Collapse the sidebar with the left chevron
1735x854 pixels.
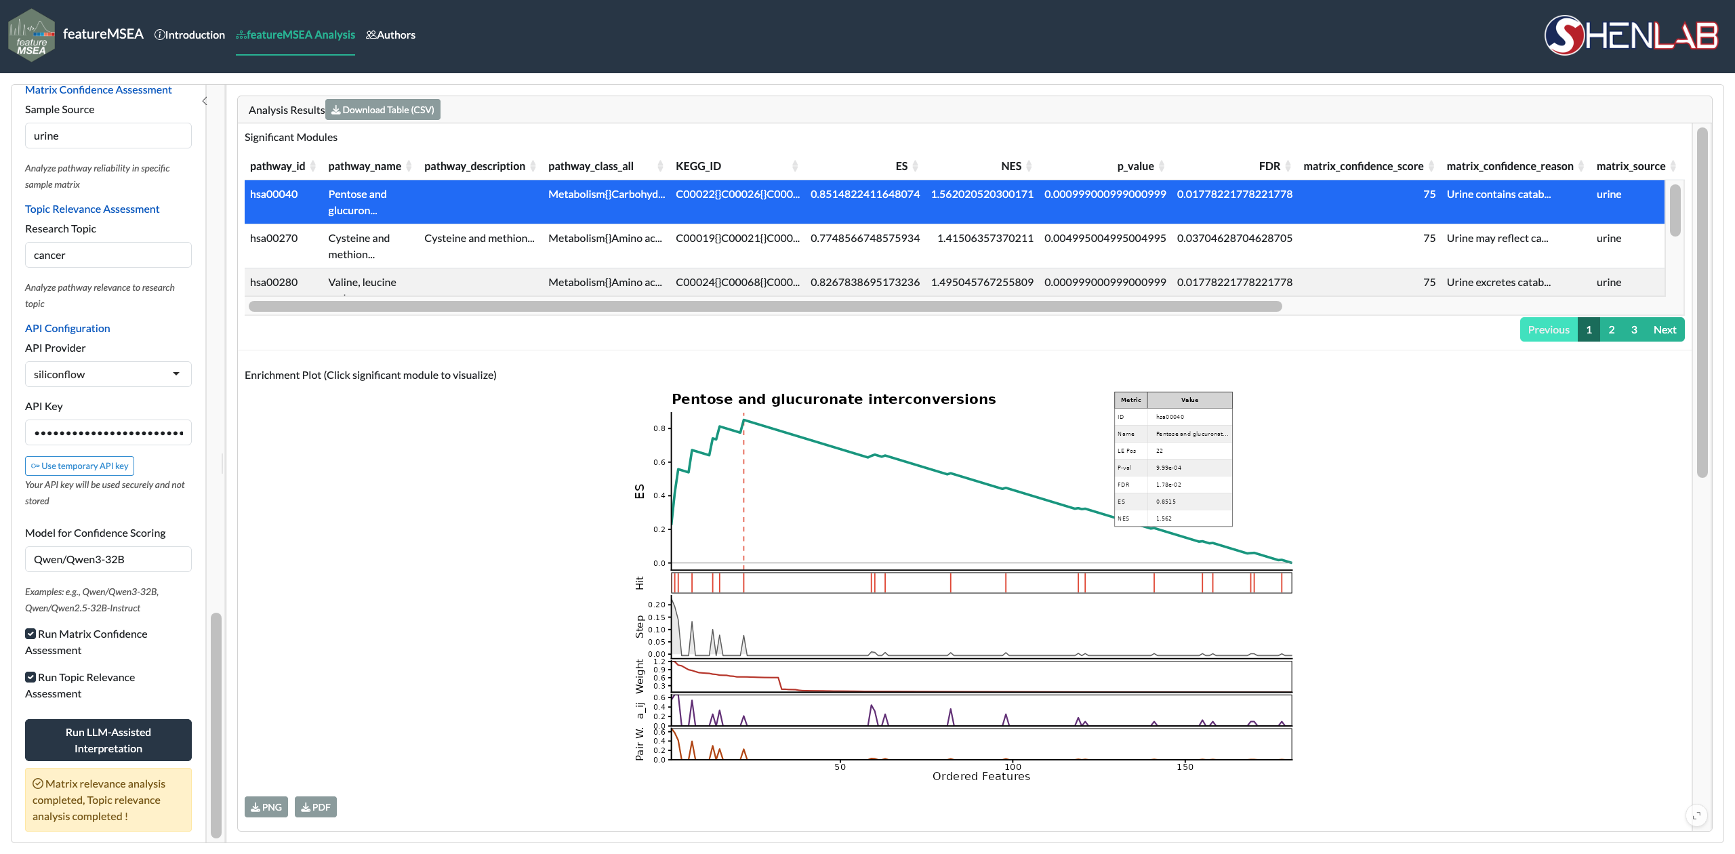205,101
